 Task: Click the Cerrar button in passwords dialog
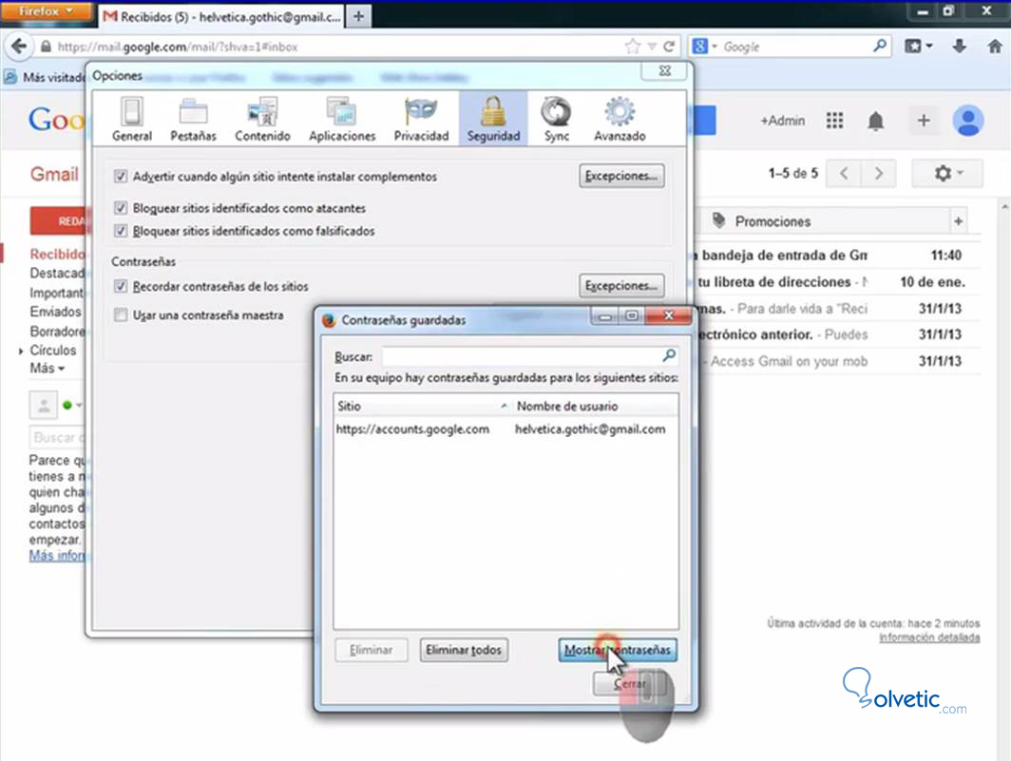629,684
